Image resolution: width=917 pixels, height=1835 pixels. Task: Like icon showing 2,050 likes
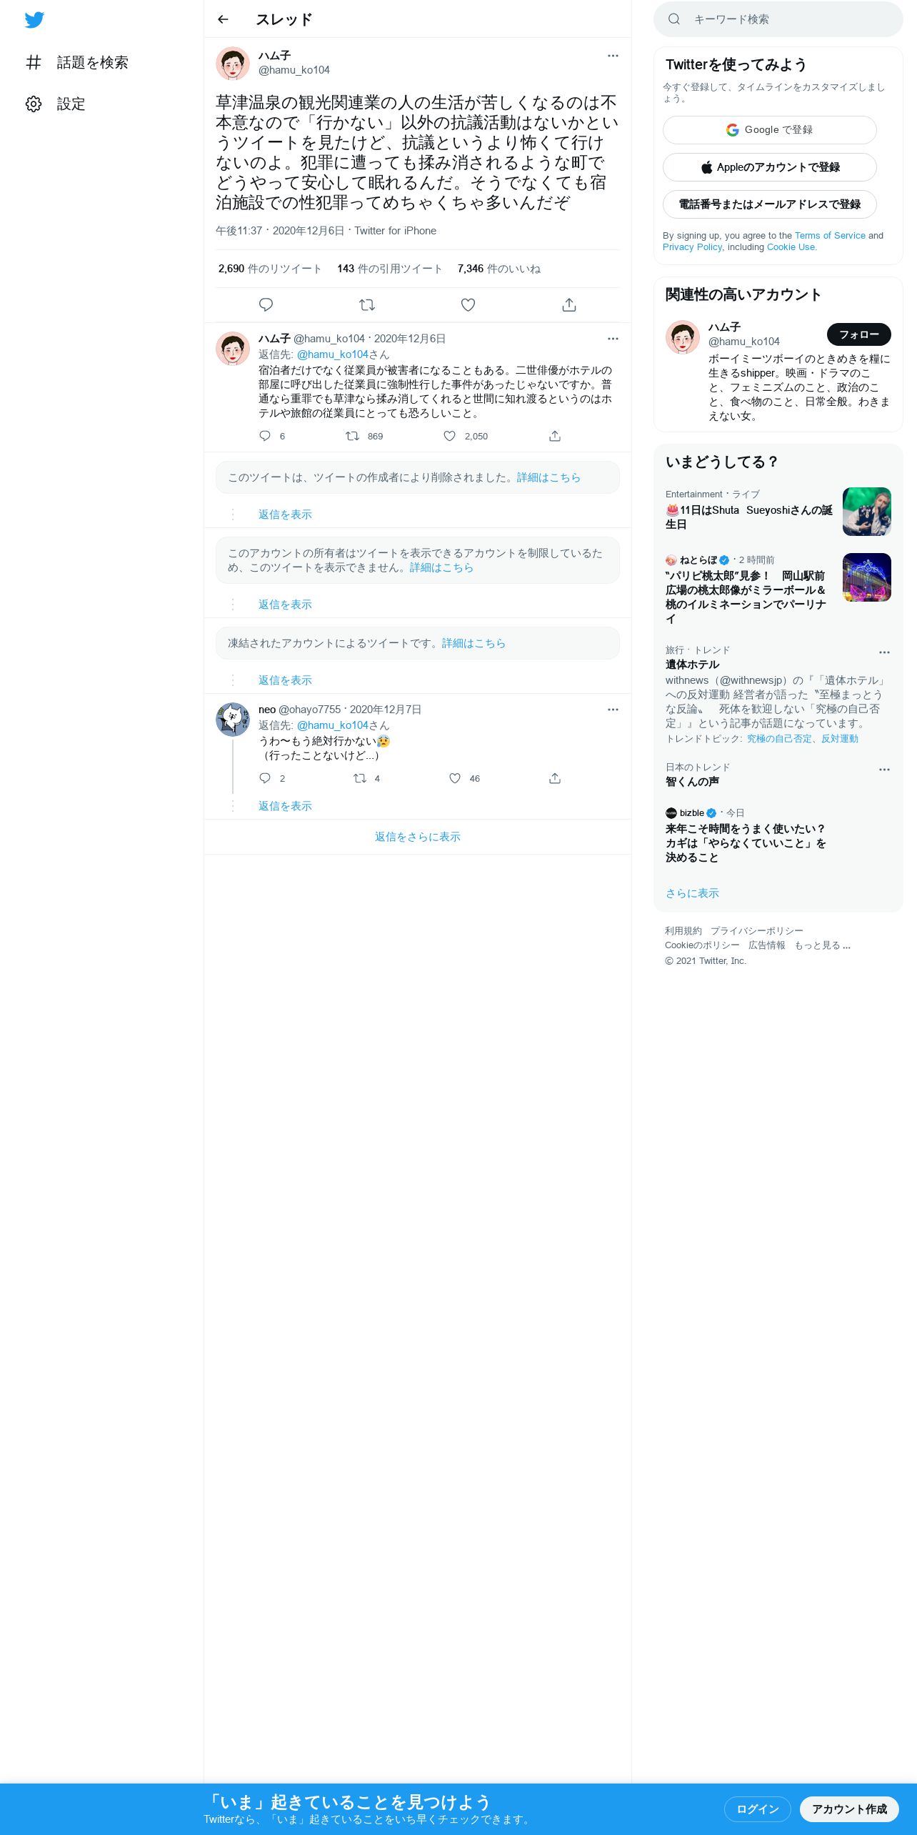click(449, 436)
